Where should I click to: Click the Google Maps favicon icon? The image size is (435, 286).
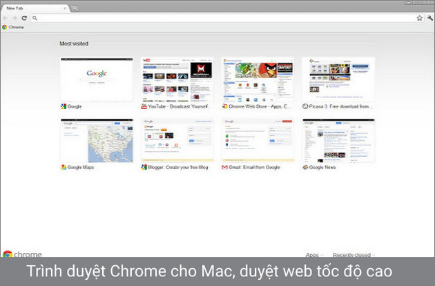(x=64, y=167)
